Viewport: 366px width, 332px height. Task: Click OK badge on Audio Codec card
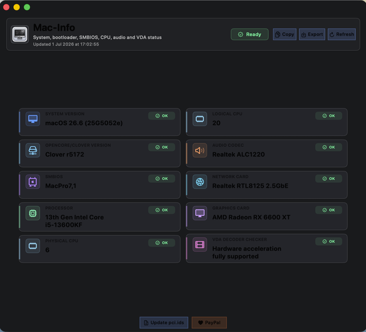pyautogui.click(x=329, y=147)
